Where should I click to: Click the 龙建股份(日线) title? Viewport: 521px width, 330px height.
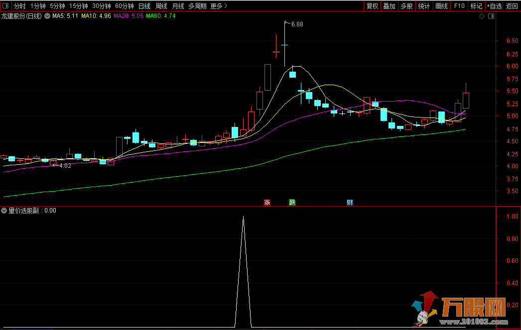[21, 16]
